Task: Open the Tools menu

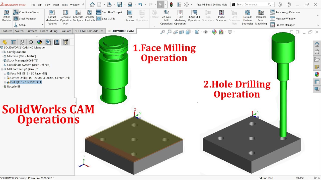Action: coord(64,5)
